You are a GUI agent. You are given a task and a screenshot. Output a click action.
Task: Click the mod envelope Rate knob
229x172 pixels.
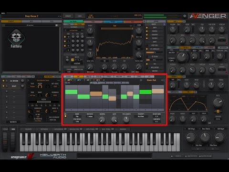point(218,103)
